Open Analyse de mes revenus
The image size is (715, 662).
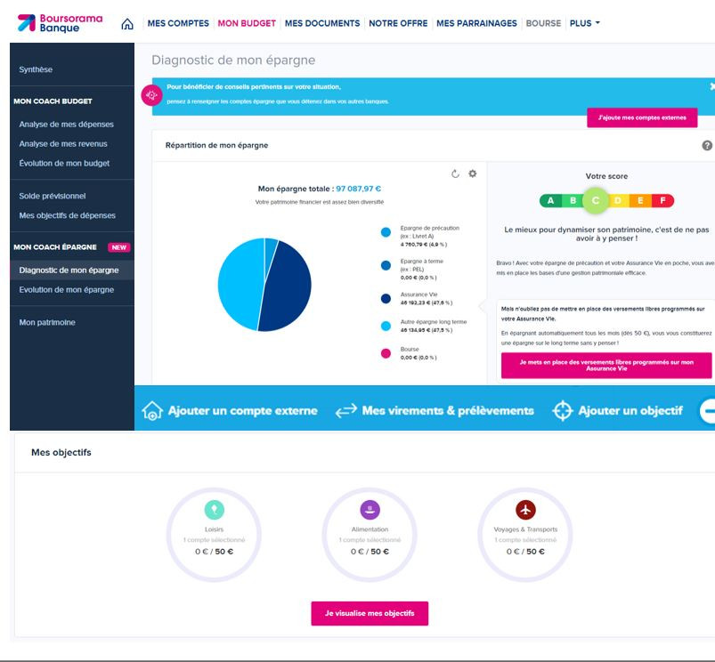[63, 143]
